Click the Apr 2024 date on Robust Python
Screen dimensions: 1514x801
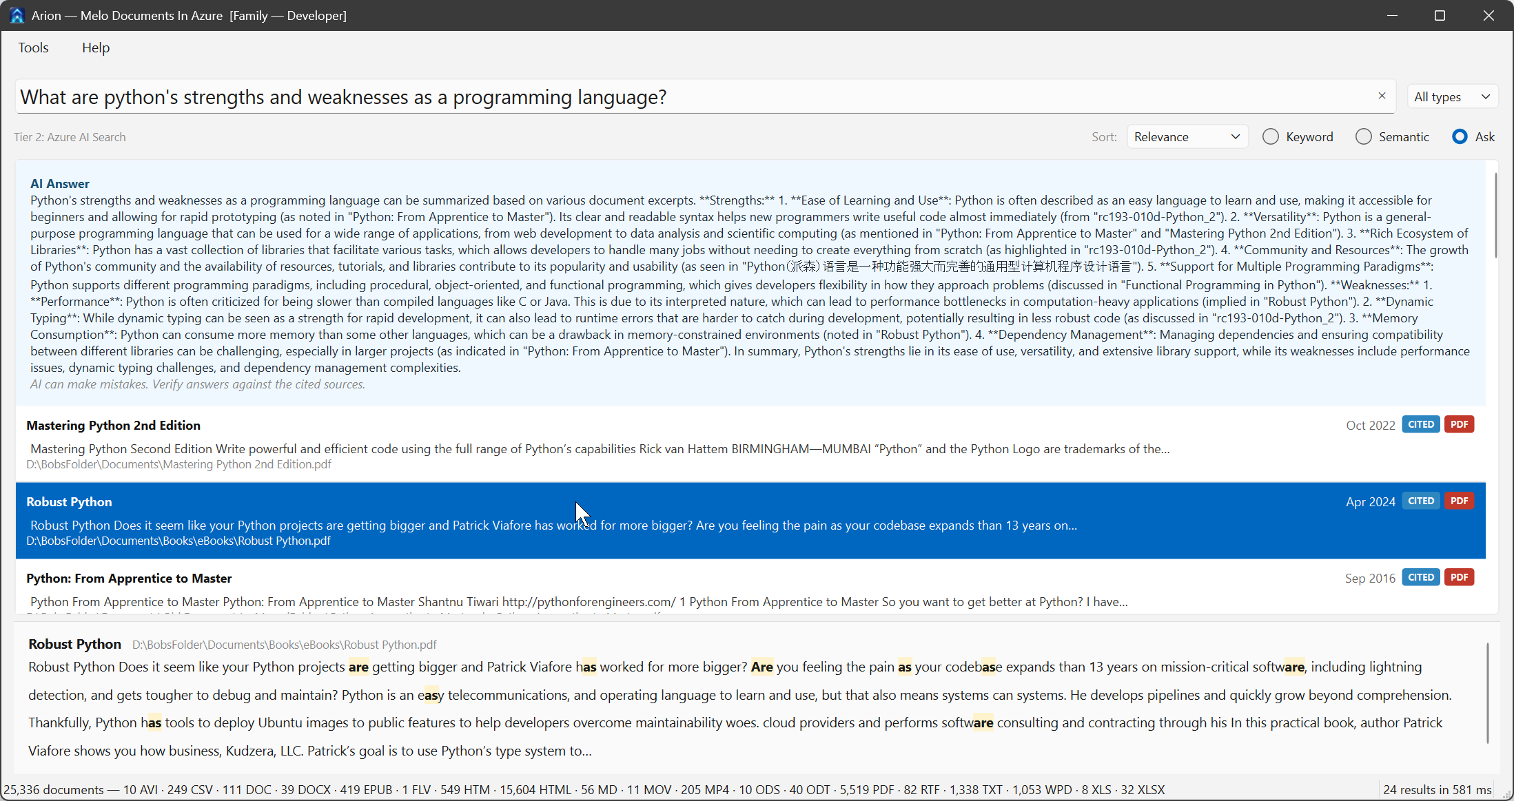[1370, 501]
